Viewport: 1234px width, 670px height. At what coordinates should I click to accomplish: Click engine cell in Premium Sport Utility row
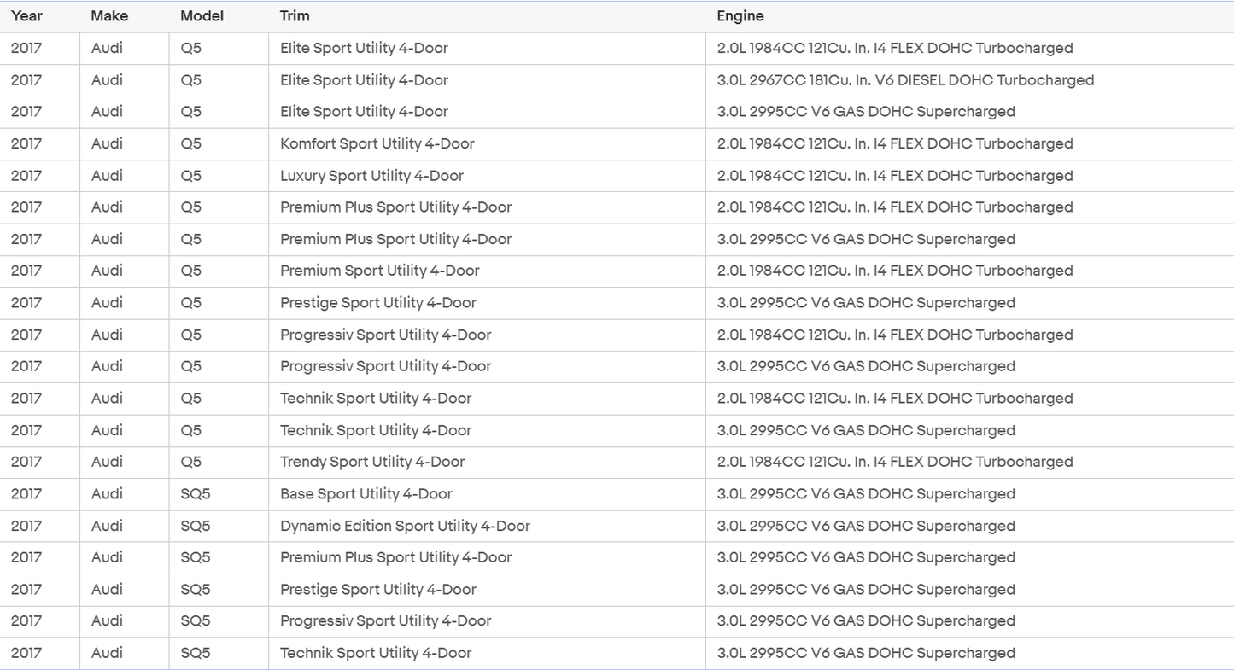pyautogui.click(x=970, y=271)
